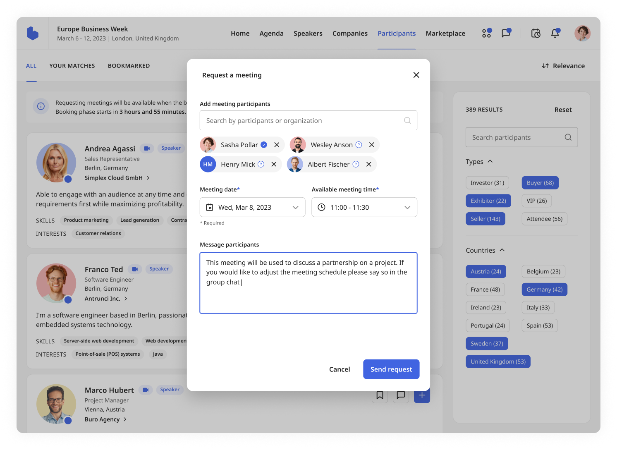Go to the Agenda page
Viewport: 617px width, 450px height.
271,34
